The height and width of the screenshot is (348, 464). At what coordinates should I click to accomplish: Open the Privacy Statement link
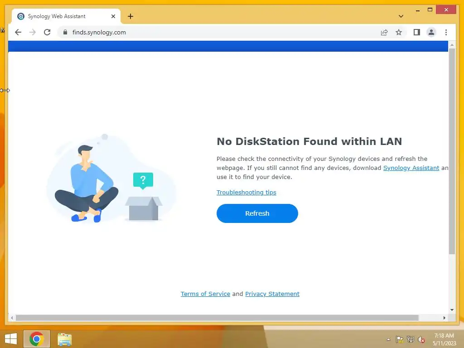tap(272, 294)
